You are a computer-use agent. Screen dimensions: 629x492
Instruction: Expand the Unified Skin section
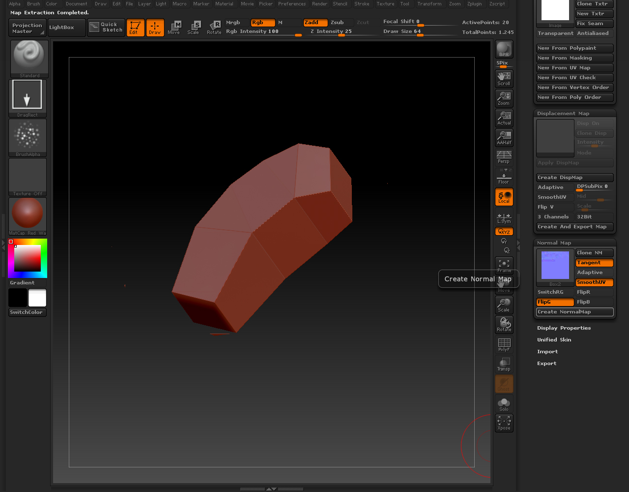pyautogui.click(x=554, y=340)
